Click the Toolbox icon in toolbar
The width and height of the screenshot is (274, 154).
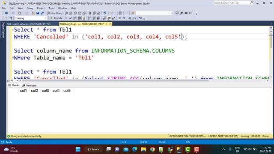(x=186, y=13)
